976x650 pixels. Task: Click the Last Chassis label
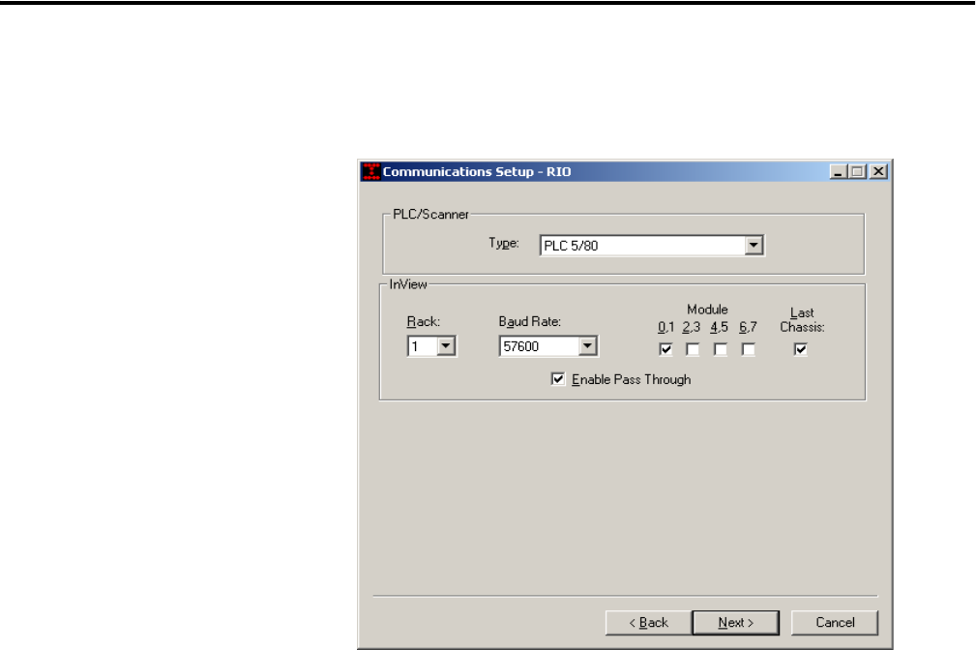pyautogui.click(x=802, y=320)
